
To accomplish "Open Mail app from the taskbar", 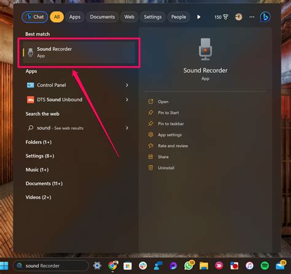I will click(x=281, y=265).
